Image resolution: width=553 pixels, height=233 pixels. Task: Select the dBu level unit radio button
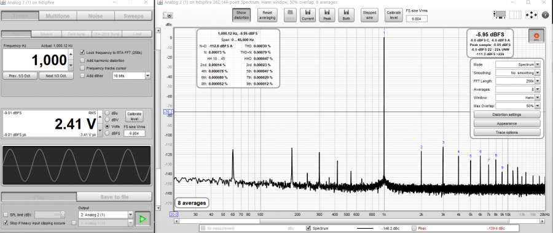106,113
